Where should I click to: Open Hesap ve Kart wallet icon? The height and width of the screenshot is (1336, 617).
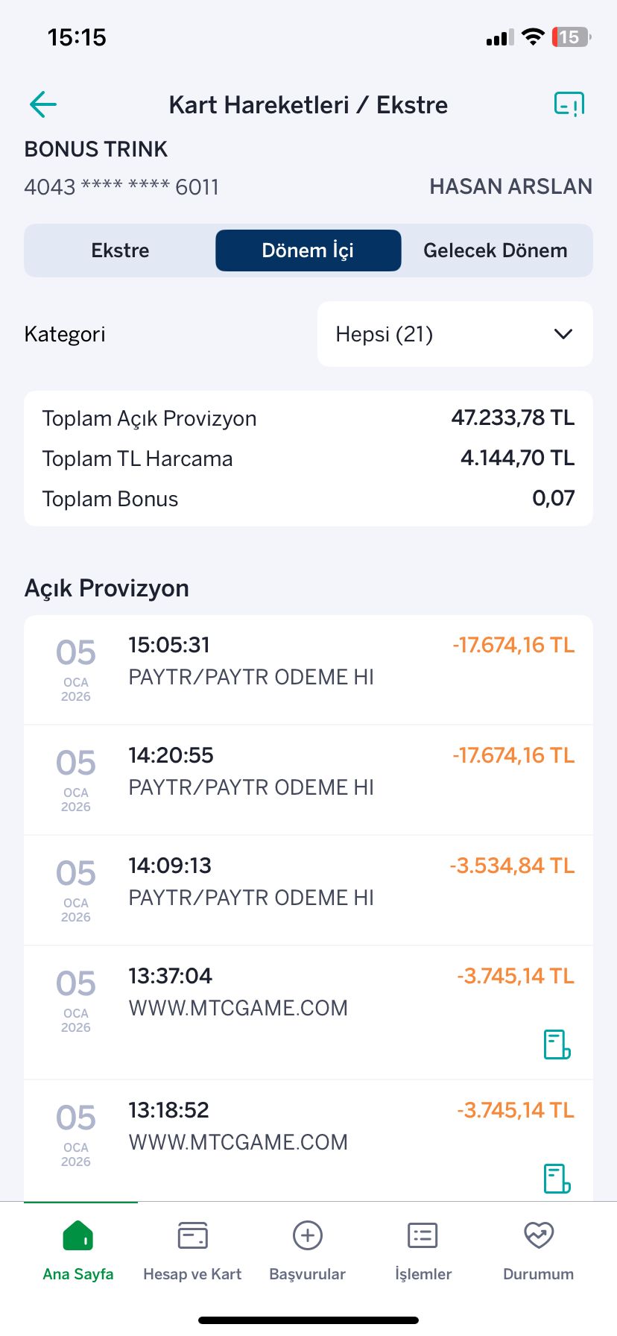(192, 1235)
